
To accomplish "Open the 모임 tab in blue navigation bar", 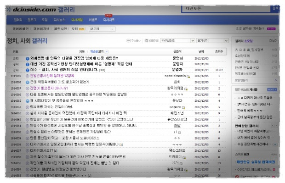I will click(45, 20).
